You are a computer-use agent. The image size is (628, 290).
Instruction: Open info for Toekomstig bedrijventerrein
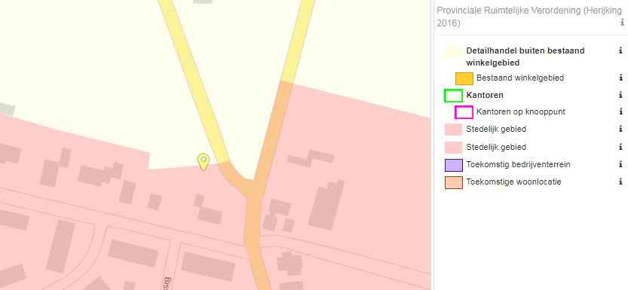pos(620,164)
